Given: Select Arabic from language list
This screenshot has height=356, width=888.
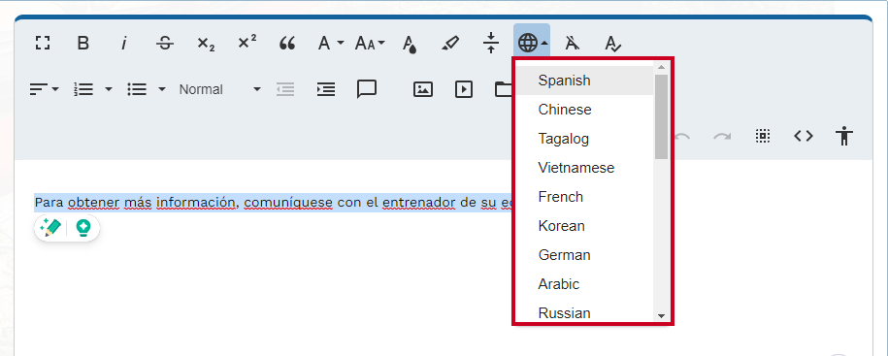Looking at the screenshot, I should [584, 284].
